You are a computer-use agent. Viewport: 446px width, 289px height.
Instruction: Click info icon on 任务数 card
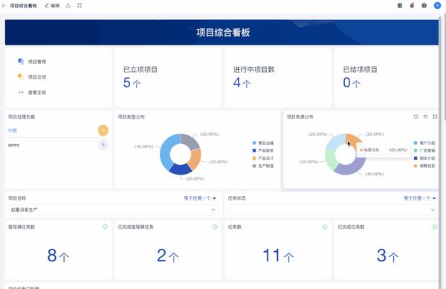[x=325, y=227]
